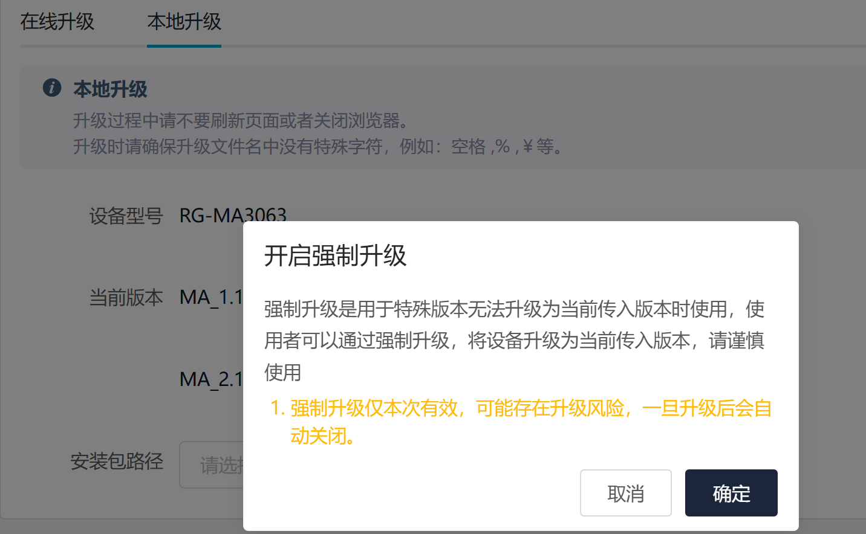Image resolution: width=866 pixels, height=534 pixels.
Task: Switch to the 在线升级 tab
Action: pyautogui.click(x=57, y=22)
